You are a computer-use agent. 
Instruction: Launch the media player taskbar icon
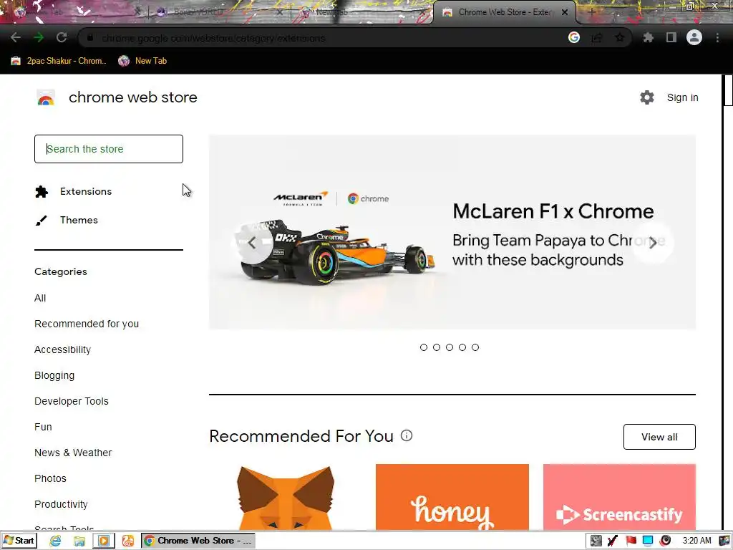click(103, 541)
